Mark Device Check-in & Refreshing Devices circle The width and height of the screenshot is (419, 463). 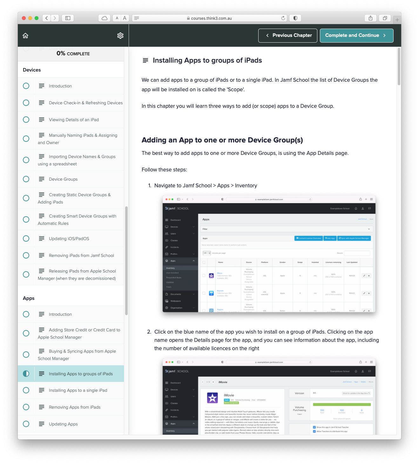coord(26,103)
